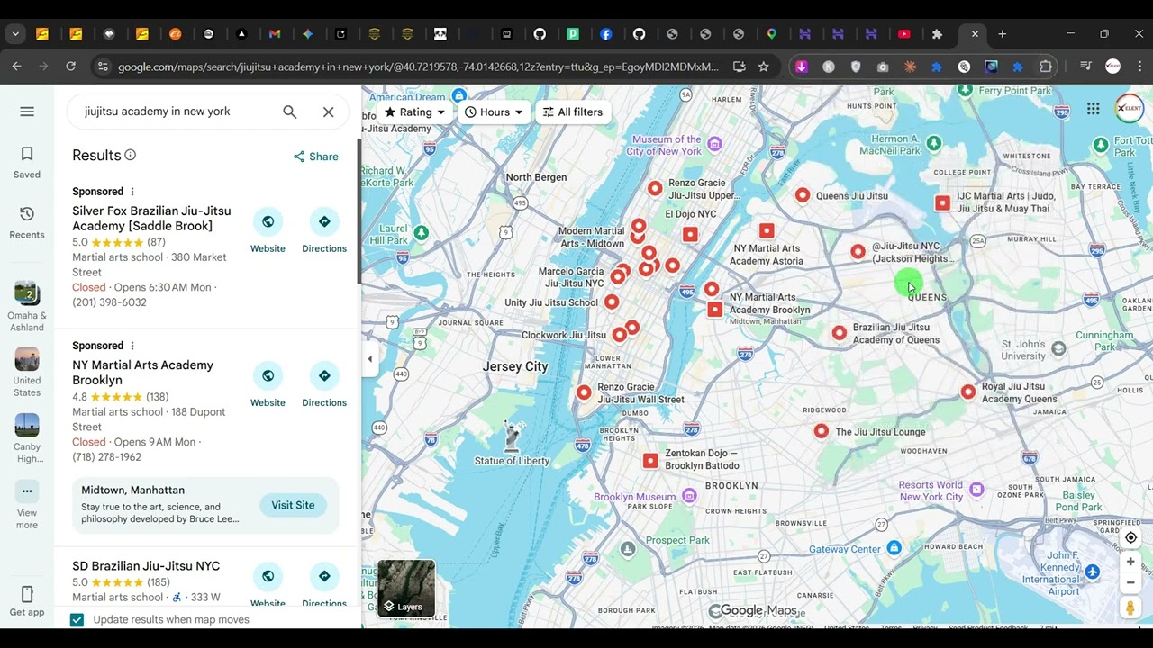Open the Google Maps hamburger menu
This screenshot has width=1153, height=648.
click(27, 112)
